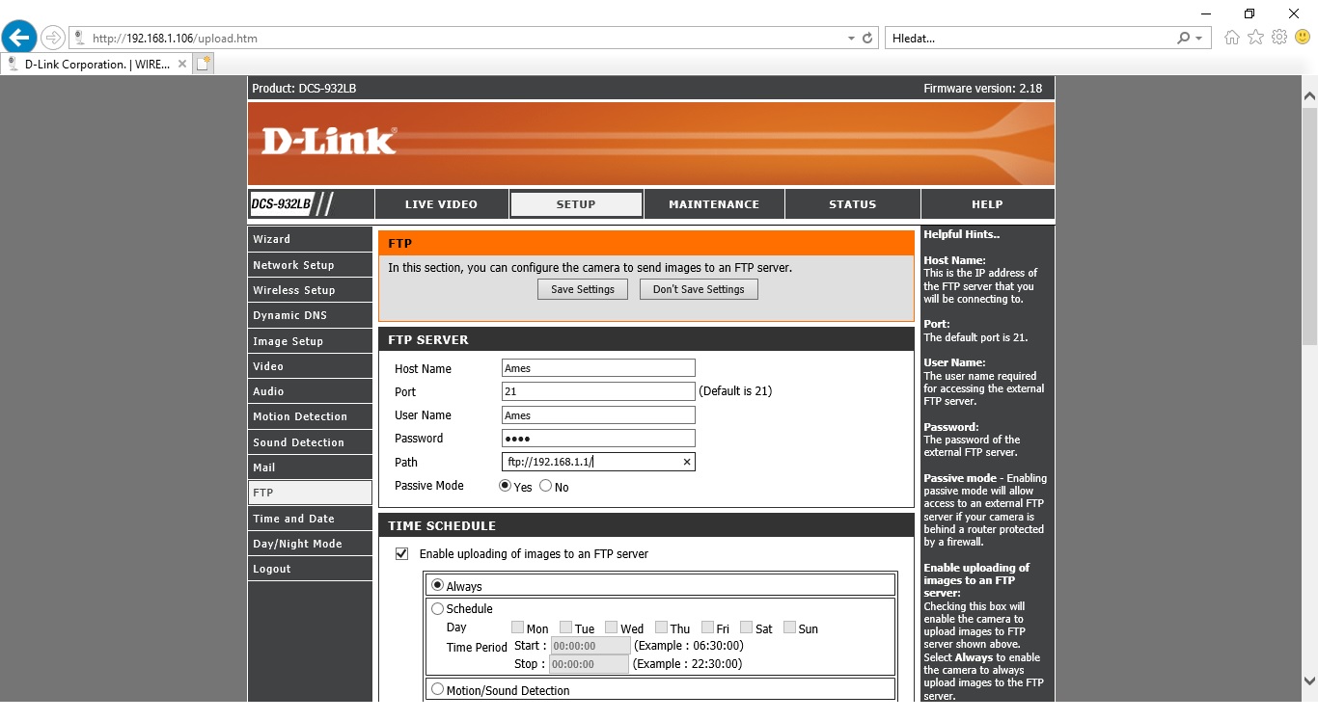Open the MAINTENANCE tab
The height and width of the screenshot is (721, 1318).
click(714, 204)
